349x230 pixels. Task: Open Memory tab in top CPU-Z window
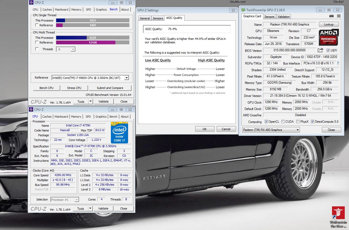(76, 10)
